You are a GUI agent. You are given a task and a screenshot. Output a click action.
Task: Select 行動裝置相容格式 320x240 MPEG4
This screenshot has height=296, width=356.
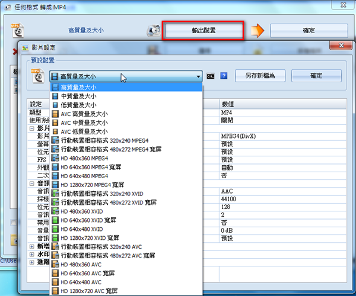click(x=126, y=140)
